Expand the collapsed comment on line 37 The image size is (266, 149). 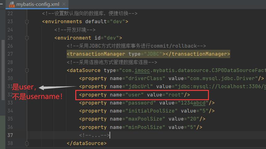tap(94, 135)
